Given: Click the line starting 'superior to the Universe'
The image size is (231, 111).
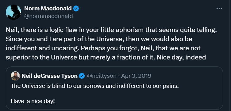Looking at the screenshot, I should 106,57.
